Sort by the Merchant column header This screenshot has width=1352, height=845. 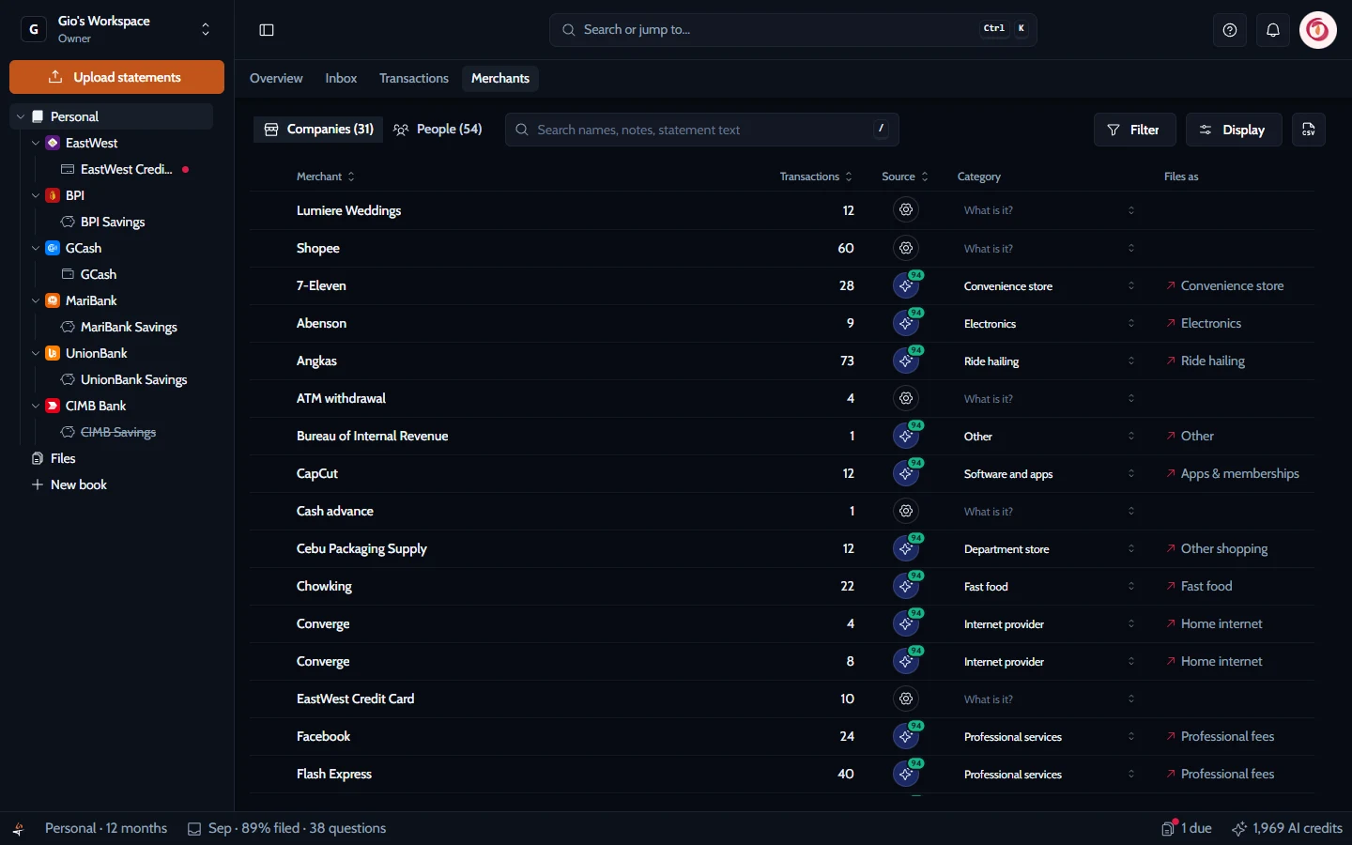click(x=325, y=177)
